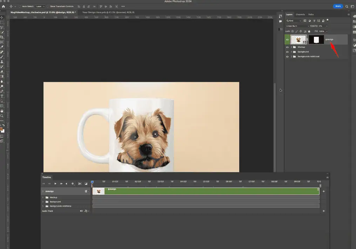Enable the Auto-Select checkbox
Viewport: 356px width, 249px height.
pyautogui.click(x=19, y=6)
